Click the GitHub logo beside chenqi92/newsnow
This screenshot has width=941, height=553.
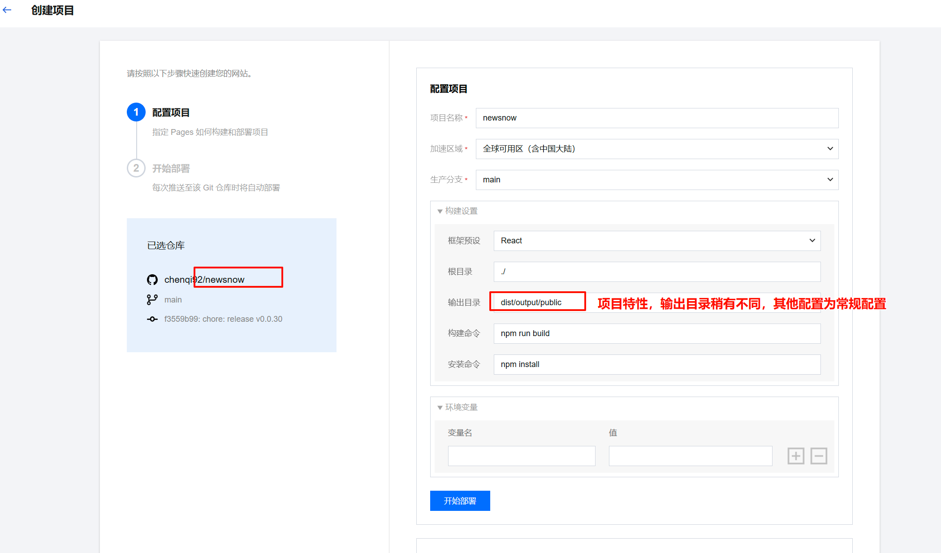[x=152, y=280]
